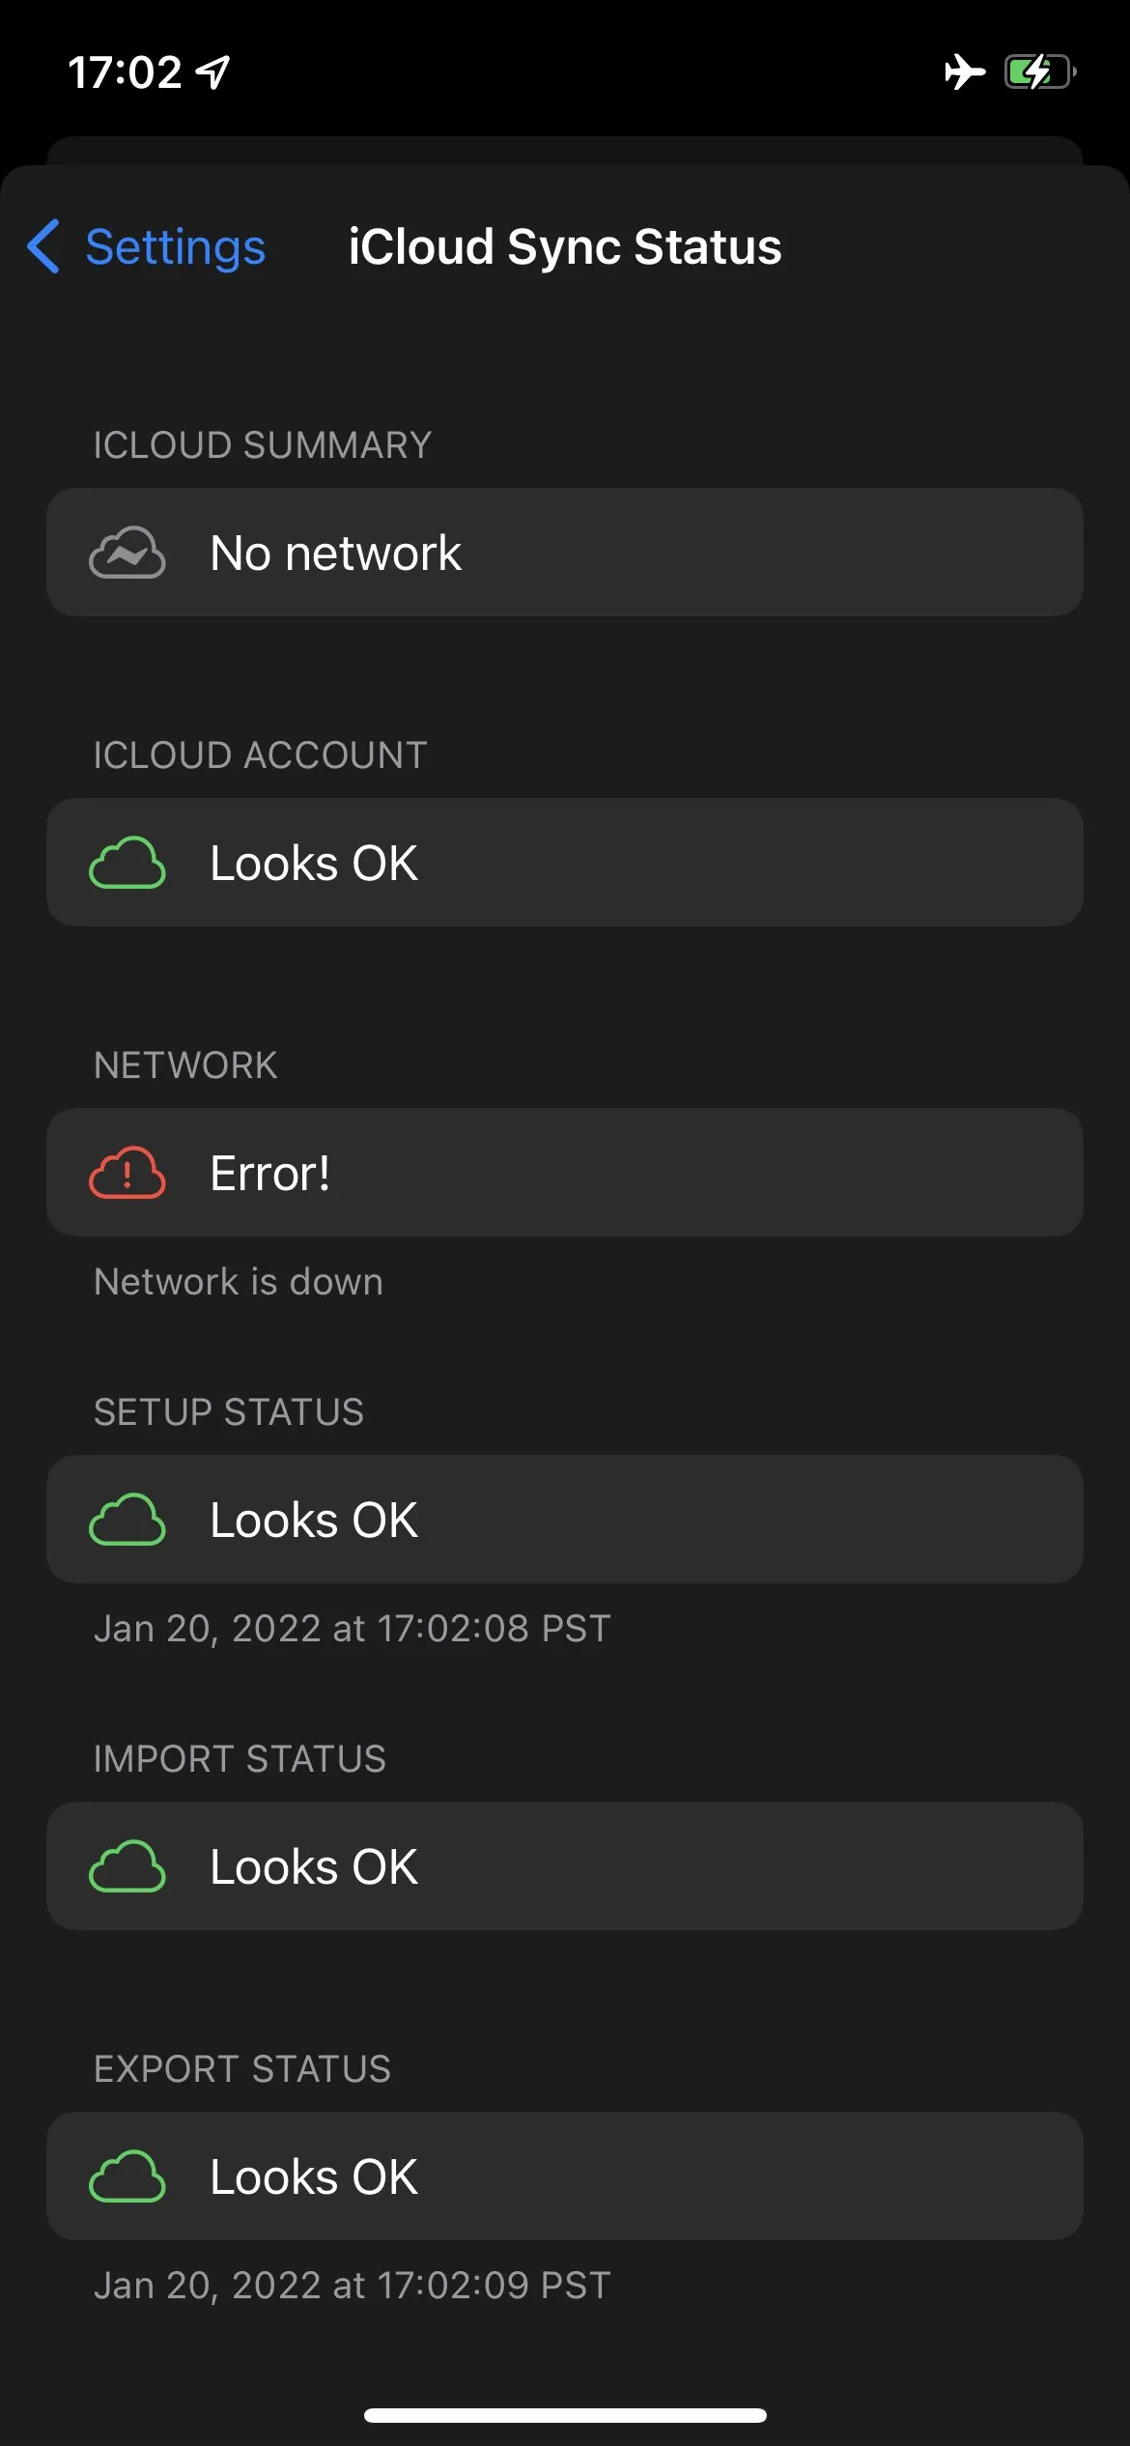The width and height of the screenshot is (1130, 2446).
Task: Select the 'No network' iCloud Summary row
Action: coord(565,553)
